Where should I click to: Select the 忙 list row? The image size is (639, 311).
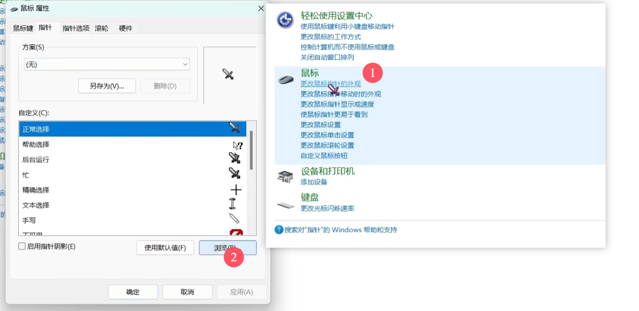pos(133,175)
